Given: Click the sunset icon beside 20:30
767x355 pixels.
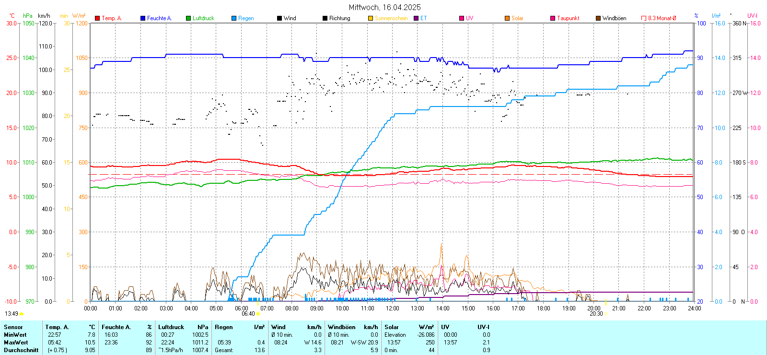Looking at the screenshot, I should point(606,314).
